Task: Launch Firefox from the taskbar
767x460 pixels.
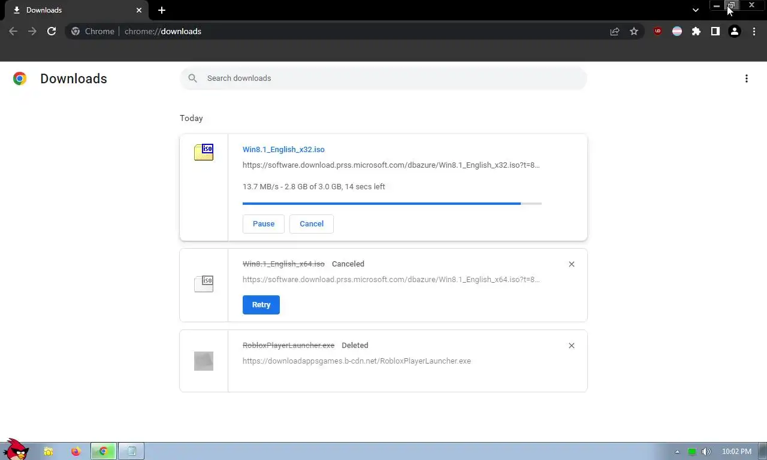Action: pos(76,452)
